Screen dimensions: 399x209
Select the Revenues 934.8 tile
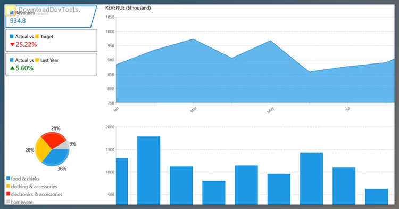(51, 17)
